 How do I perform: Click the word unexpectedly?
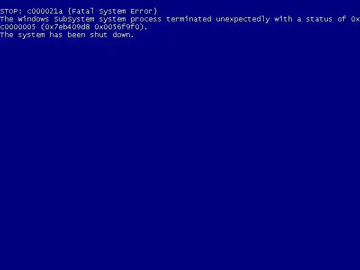point(243,20)
